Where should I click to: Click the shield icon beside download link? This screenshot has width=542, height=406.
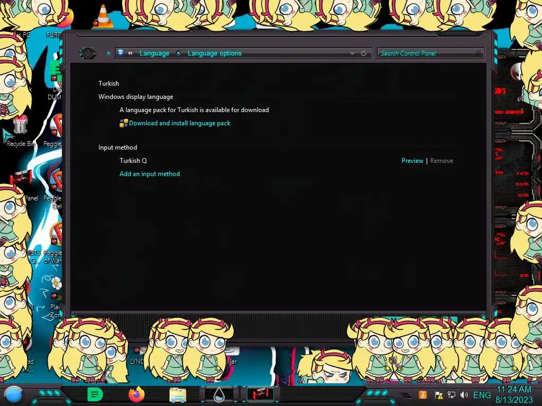tap(123, 123)
